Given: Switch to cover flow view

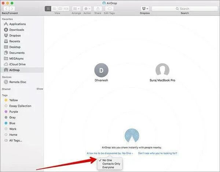Looking at the screenshot, I should [66, 9].
